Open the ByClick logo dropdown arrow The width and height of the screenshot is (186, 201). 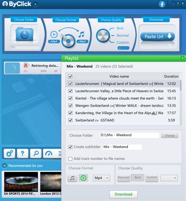(x=35, y=4)
